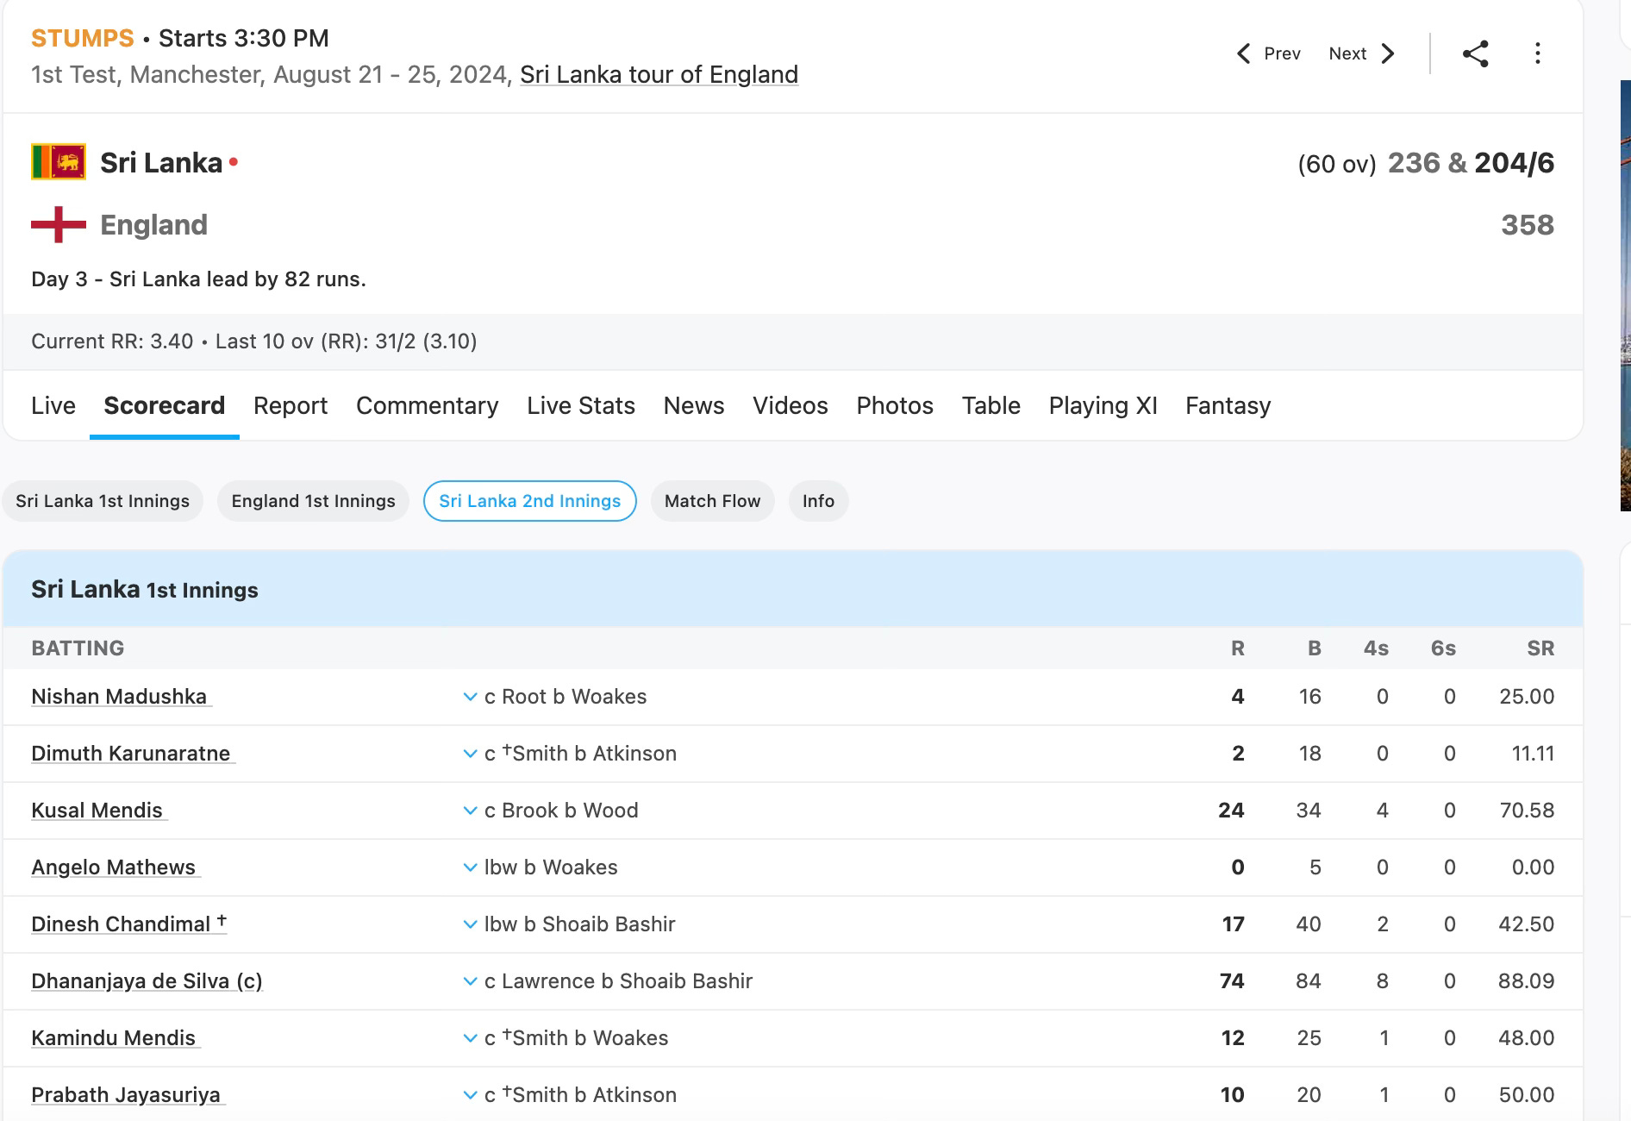Expand Angelo Mathews dismissal chevron
The image size is (1631, 1121).
click(x=470, y=867)
